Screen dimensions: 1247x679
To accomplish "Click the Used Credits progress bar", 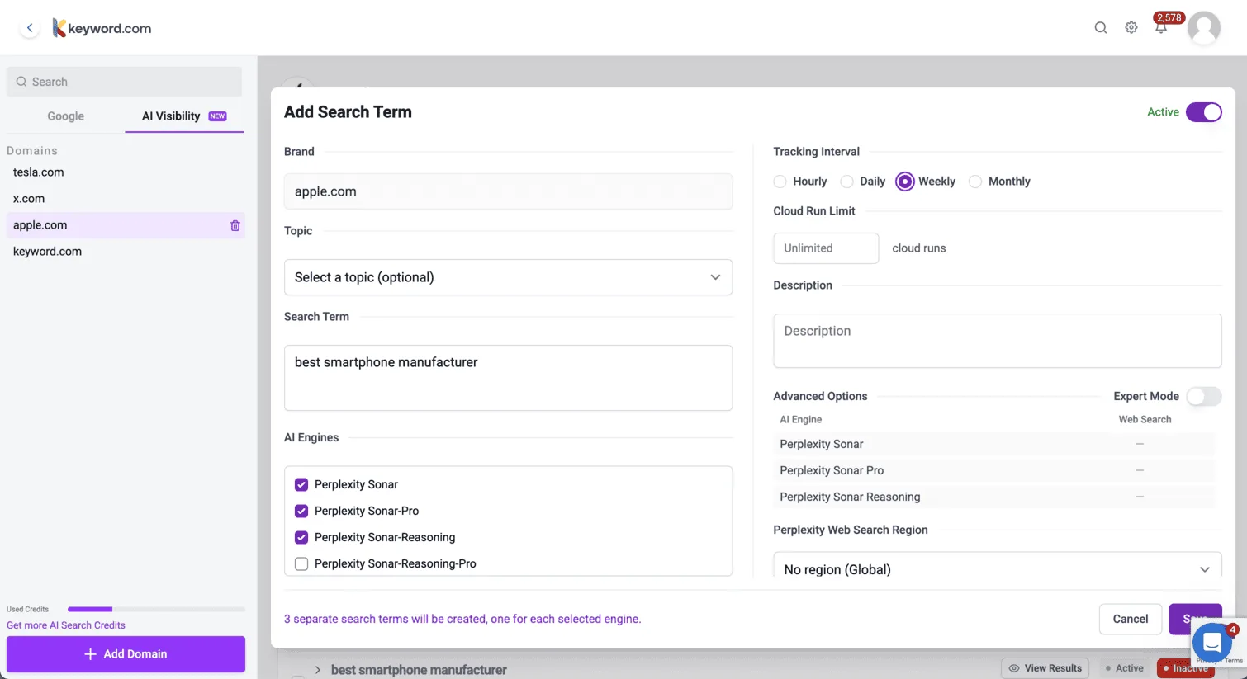I will coord(156,609).
